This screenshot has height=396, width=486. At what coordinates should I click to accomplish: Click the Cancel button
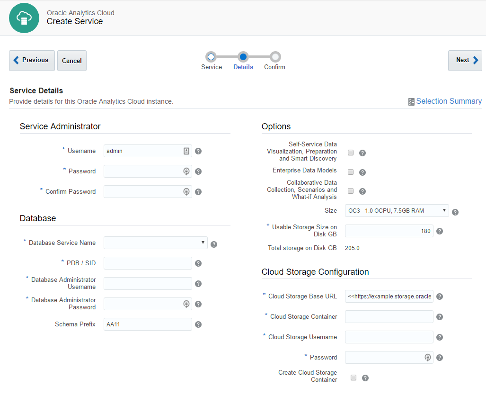click(x=72, y=61)
